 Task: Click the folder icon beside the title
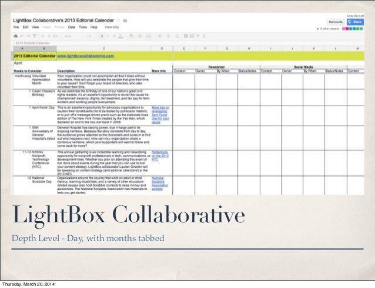125,21
